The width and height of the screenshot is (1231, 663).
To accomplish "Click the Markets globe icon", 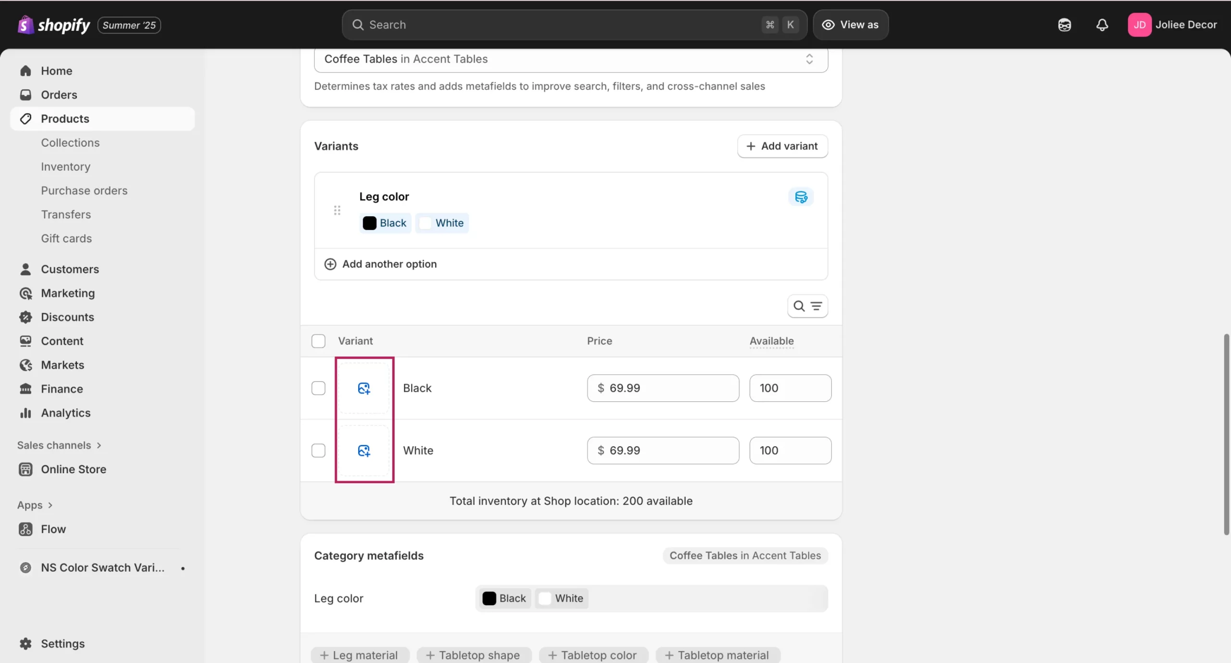I will (25, 365).
